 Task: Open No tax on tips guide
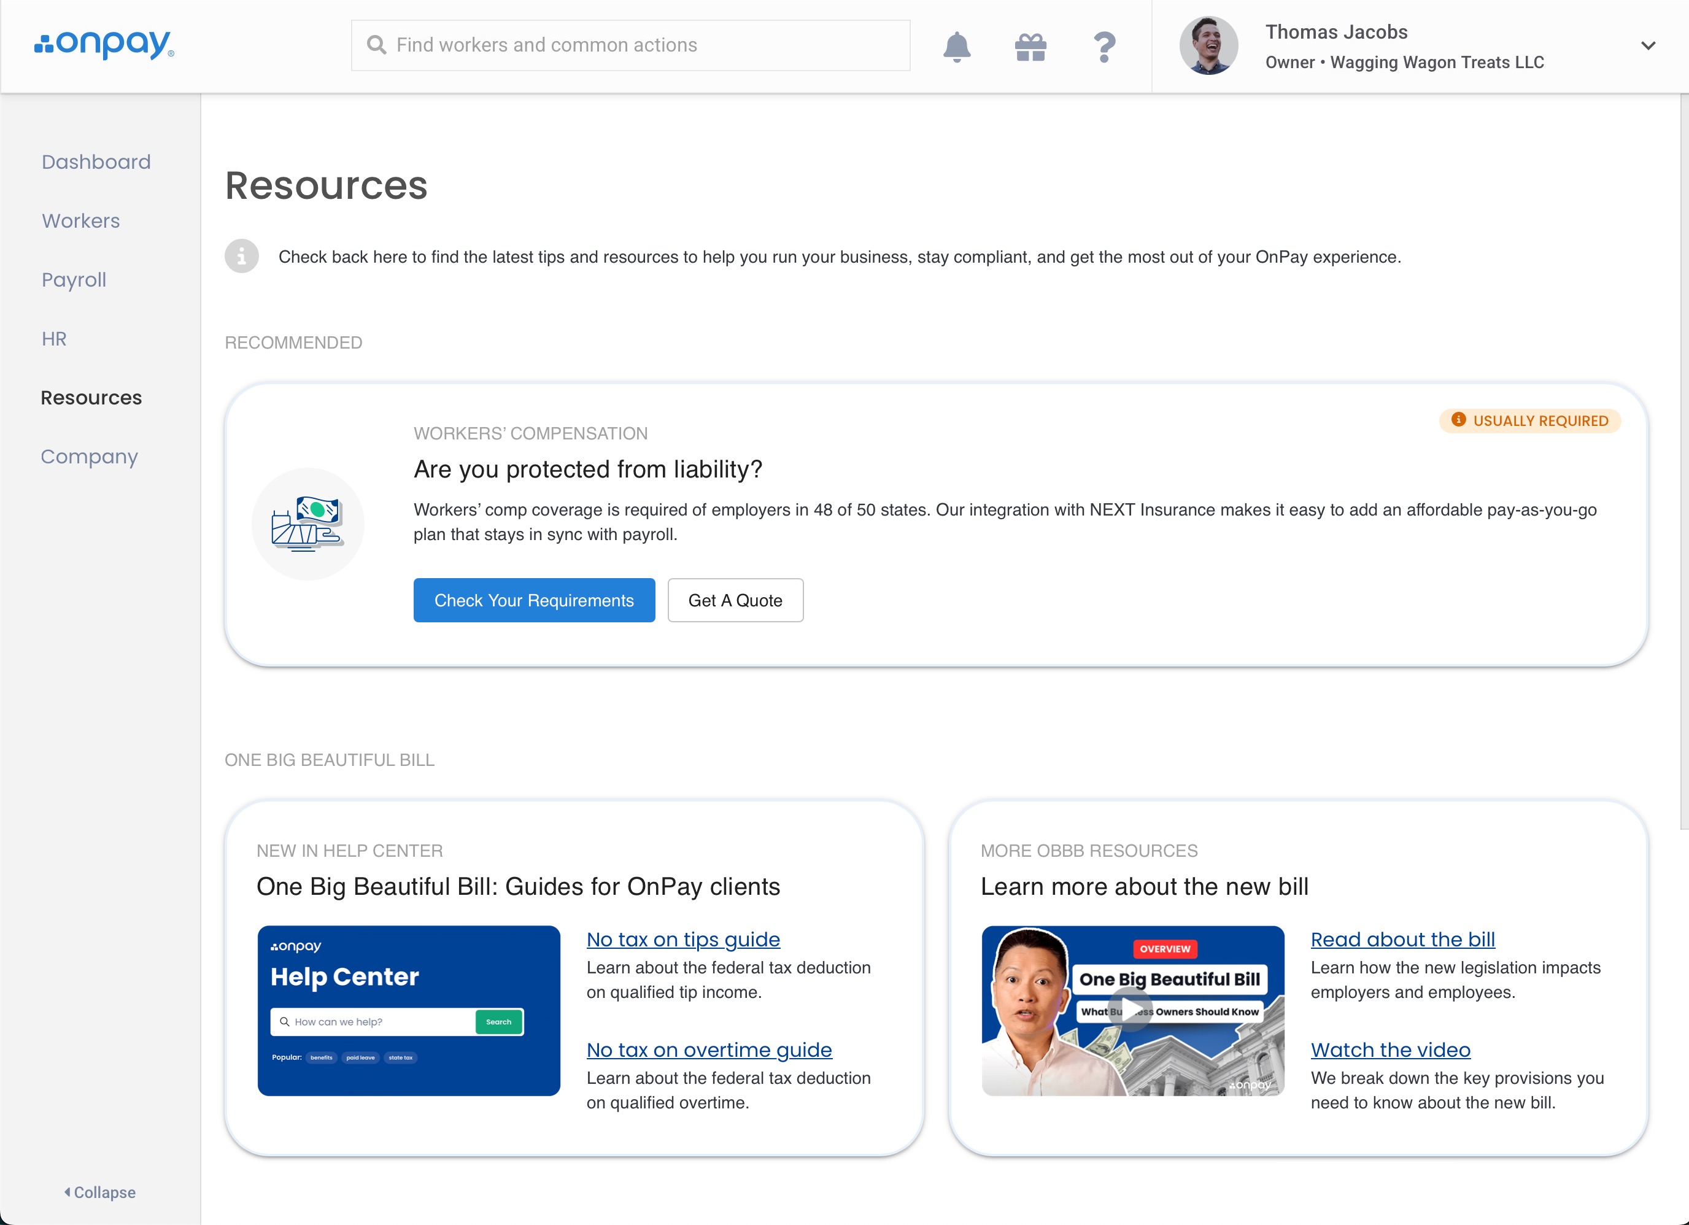683,940
